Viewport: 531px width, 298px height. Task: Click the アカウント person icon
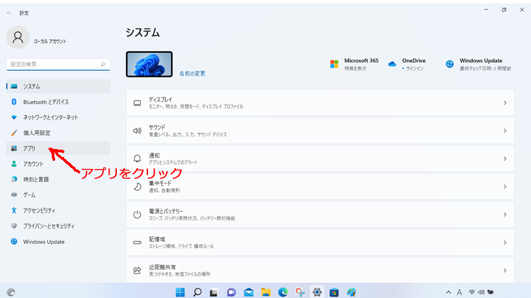click(14, 164)
